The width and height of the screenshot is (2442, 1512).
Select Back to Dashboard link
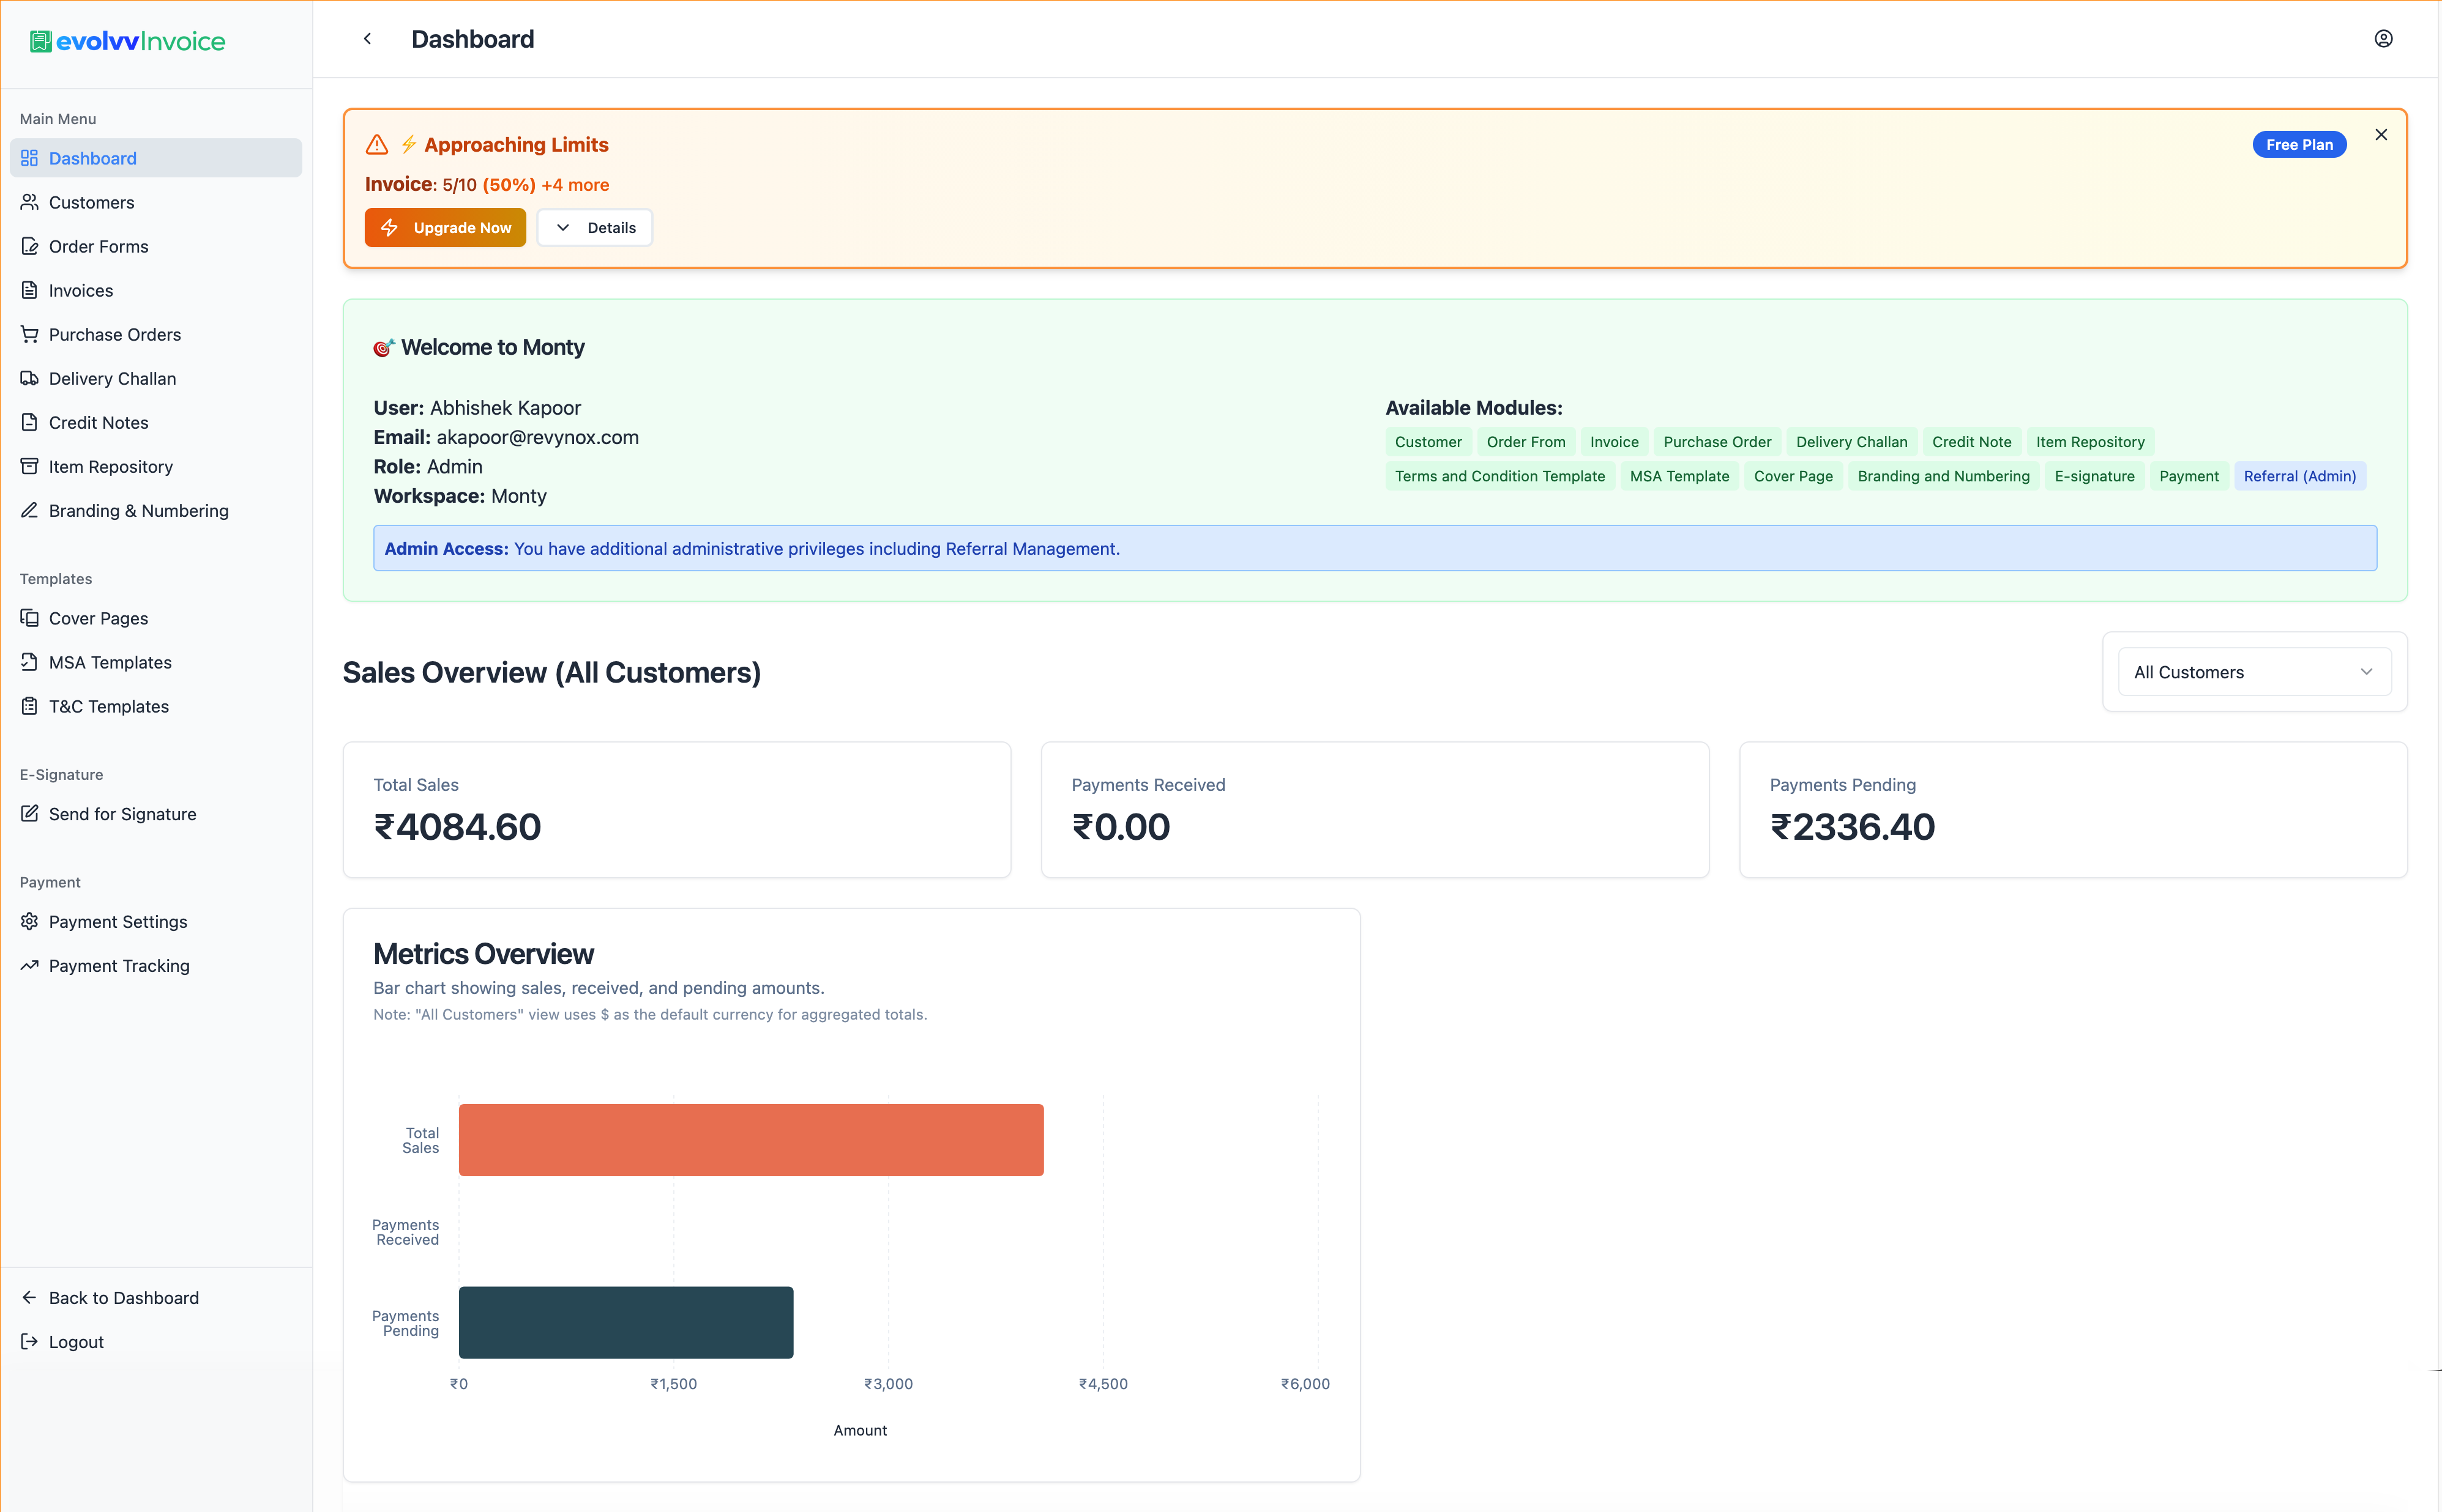point(123,1297)
